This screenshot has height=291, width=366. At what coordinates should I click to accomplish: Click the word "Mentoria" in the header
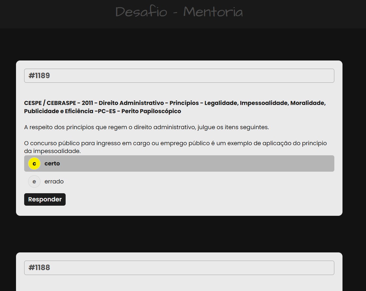point(213,12)
